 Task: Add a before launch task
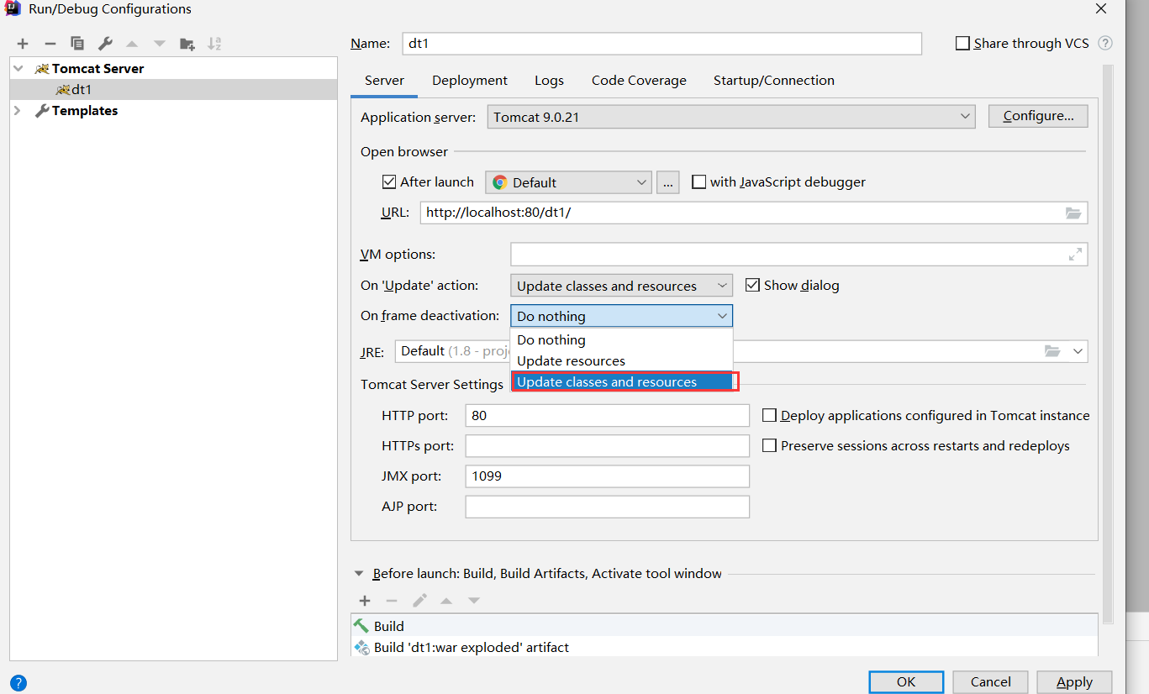pos(365,601)
